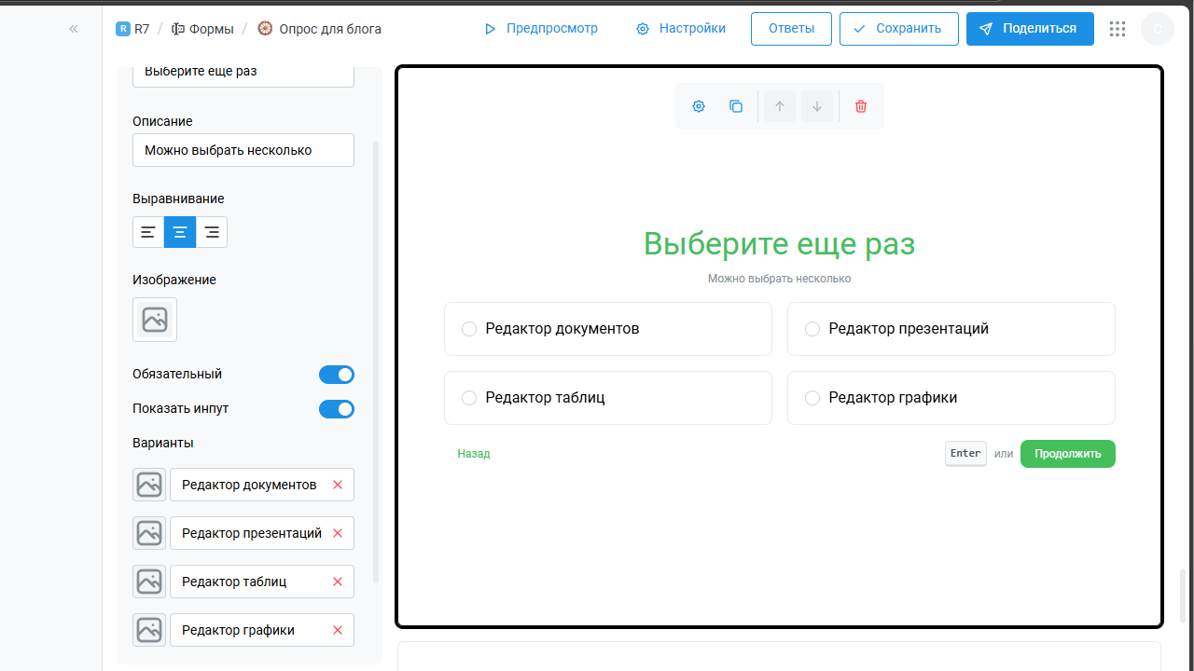Edit the Описание description field
This screenshot has height=671, width=1194.
pos(243,150)
